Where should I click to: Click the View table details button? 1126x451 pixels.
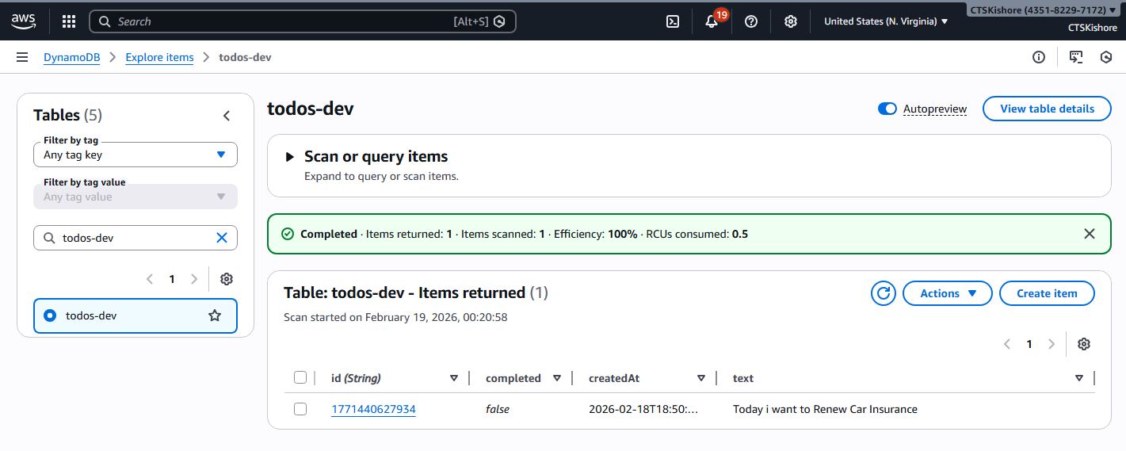pos(1046,109)
